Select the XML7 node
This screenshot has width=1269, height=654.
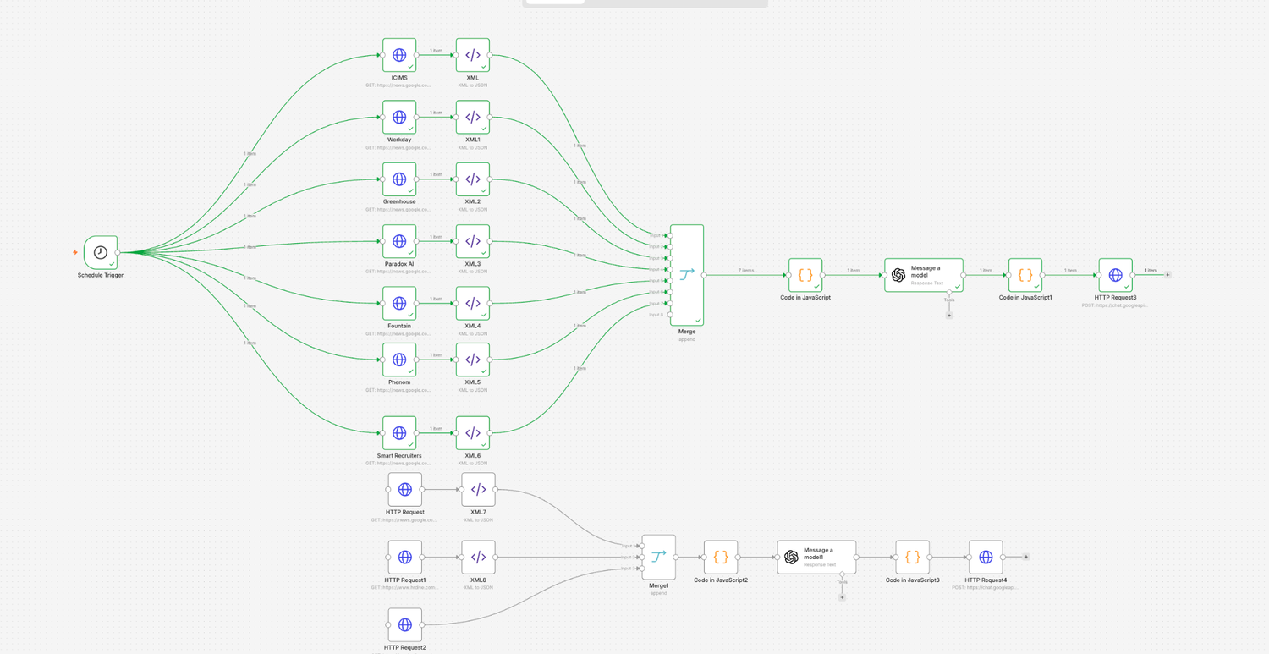pyautogui.click(x=479, y=489)
